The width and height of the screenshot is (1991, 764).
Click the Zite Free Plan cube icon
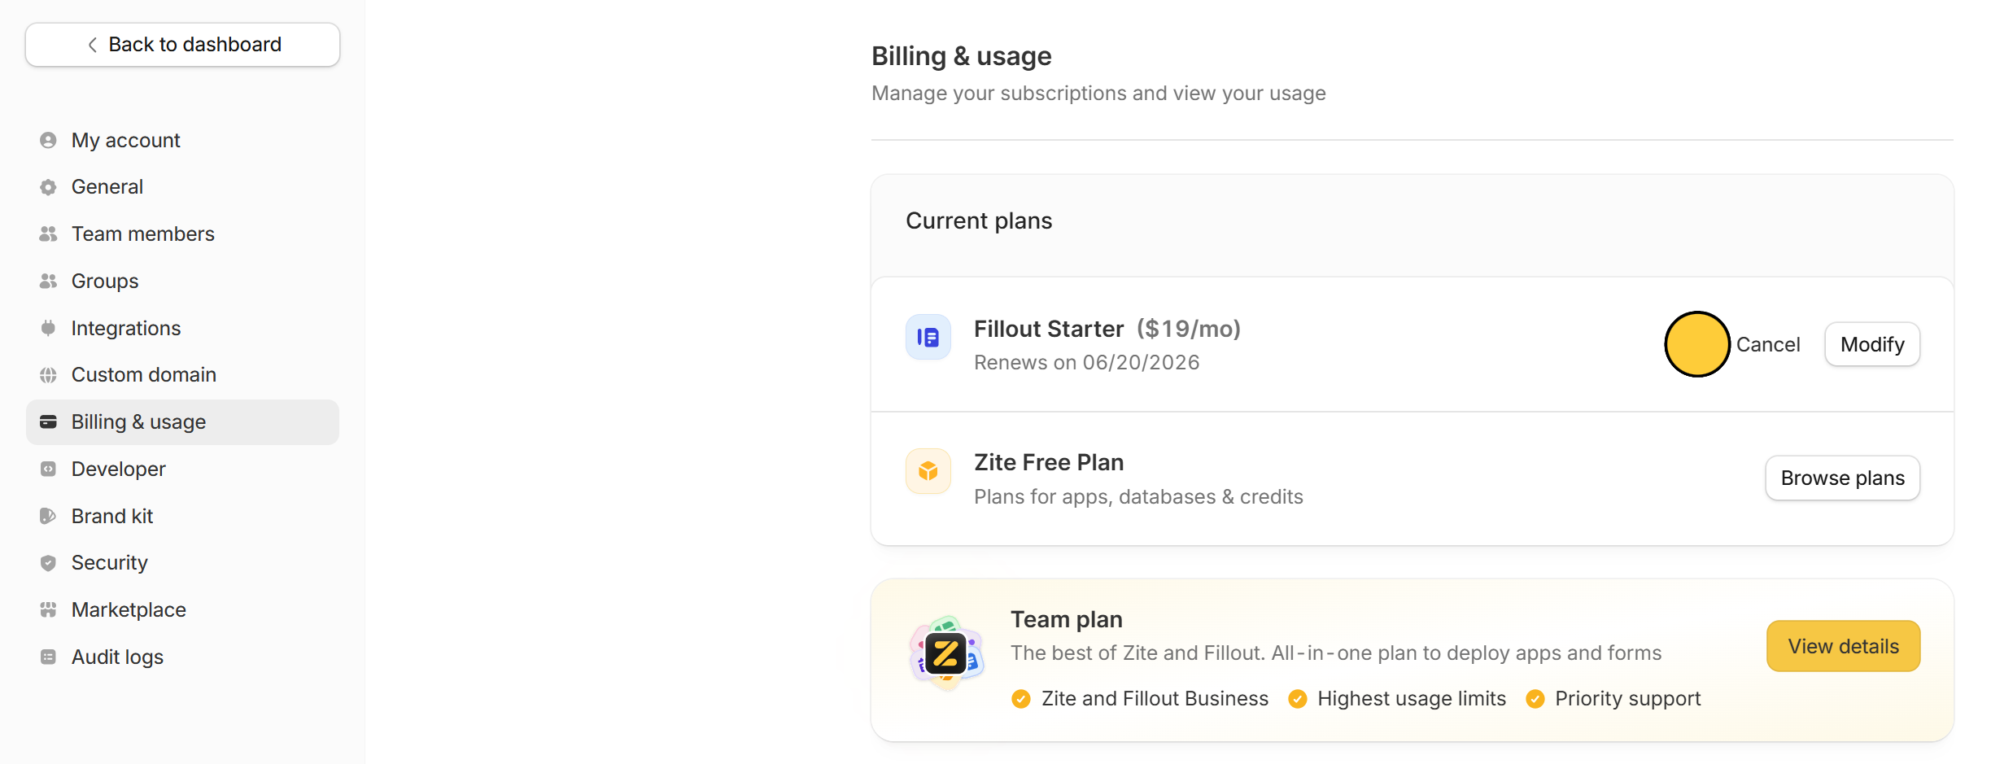click(x=928, y=471)
